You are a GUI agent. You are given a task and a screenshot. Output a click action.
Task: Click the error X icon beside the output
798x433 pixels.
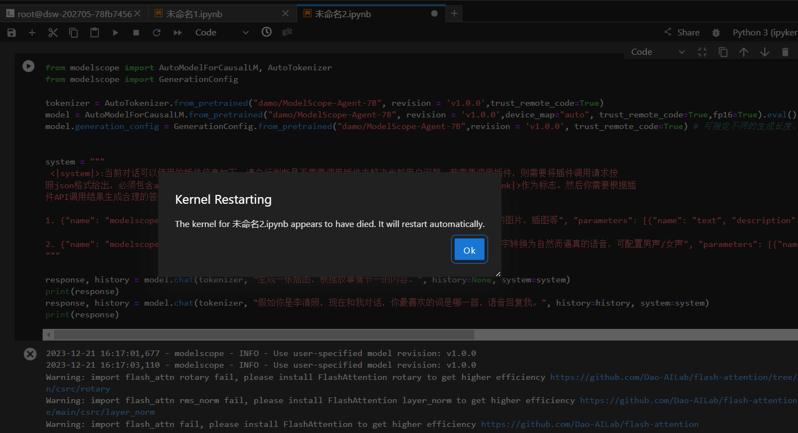coord(30,354)
